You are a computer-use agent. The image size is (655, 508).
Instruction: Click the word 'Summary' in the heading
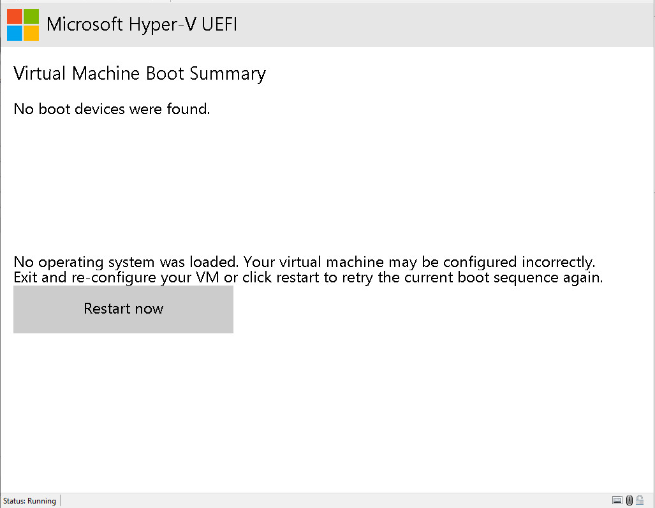coord(228,74)
